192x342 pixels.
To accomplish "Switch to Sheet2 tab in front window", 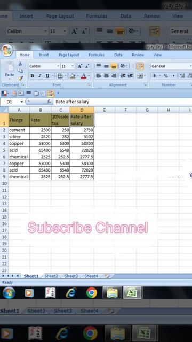I will click(51, 276).
